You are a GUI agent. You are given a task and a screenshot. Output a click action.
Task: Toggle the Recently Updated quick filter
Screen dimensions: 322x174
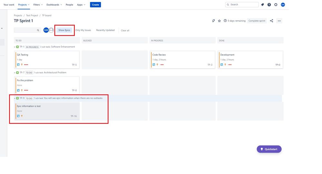105,30
